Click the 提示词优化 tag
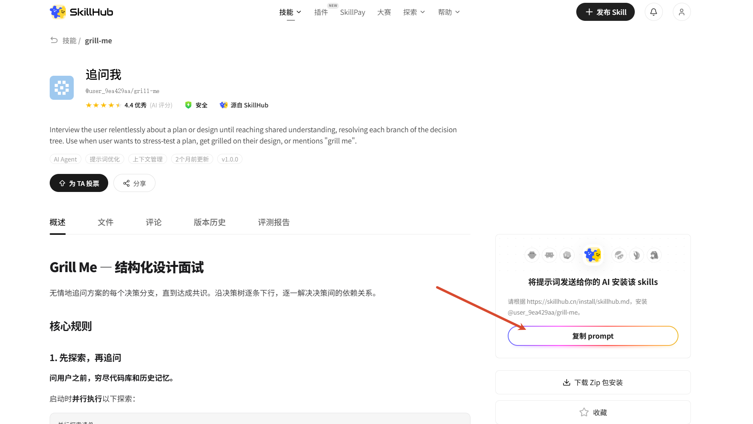753x424 pixels. (x=105, y=159)
